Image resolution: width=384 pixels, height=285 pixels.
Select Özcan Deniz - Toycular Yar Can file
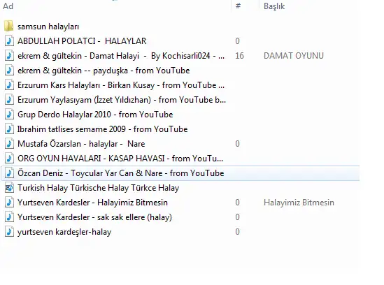coord(121,173)
